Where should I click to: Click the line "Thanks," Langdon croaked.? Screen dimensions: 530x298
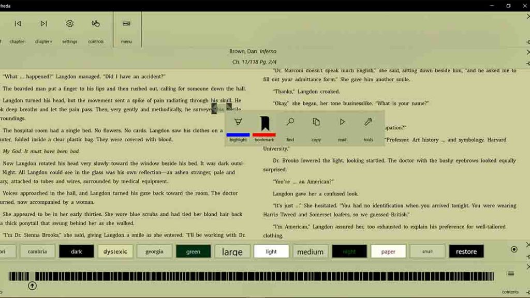coord(306,92)
